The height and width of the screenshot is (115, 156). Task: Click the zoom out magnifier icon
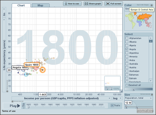pyautogui.click(x=110, y=88)
